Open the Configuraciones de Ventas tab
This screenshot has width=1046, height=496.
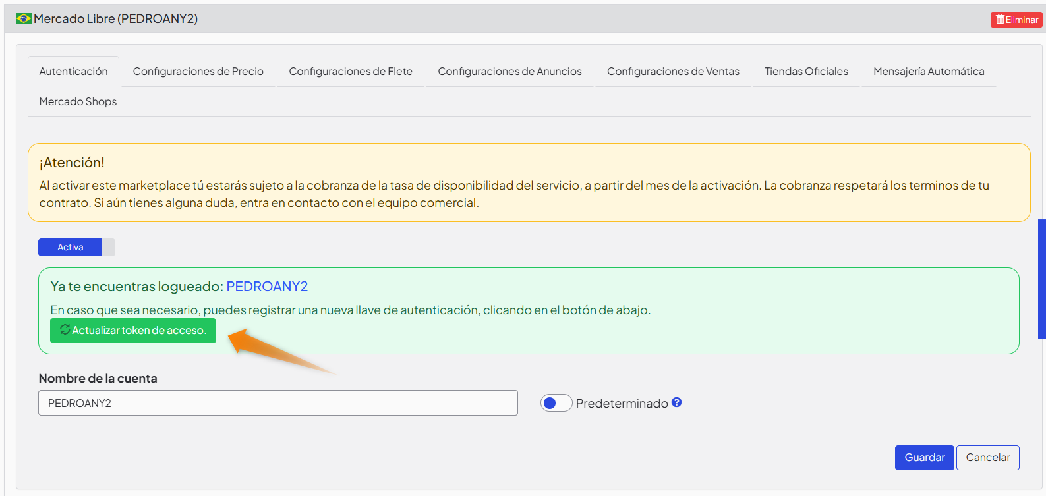pos(673,71)
